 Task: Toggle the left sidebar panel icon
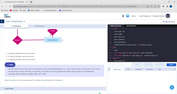tap(2, 21)
